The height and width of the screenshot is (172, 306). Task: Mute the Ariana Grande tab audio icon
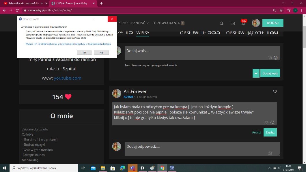42,3
